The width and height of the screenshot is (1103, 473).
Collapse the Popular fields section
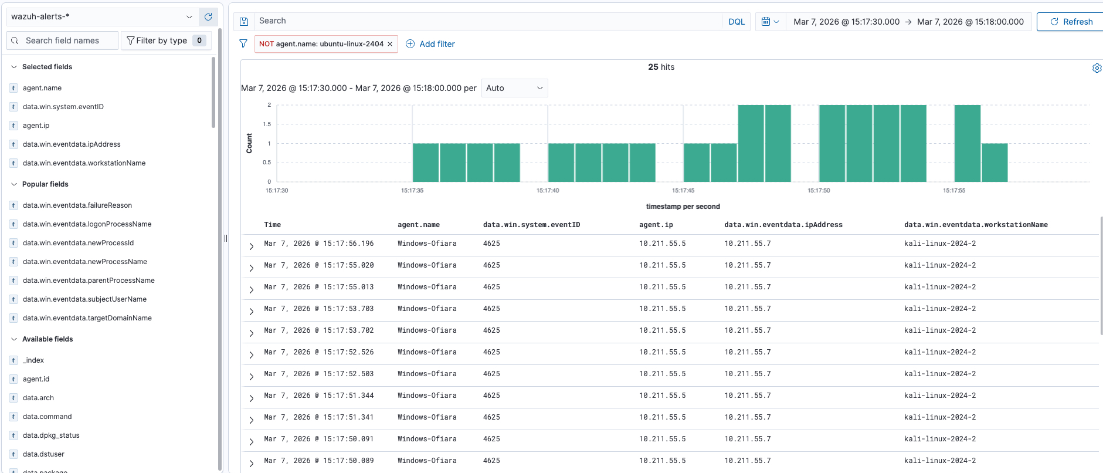15,184
